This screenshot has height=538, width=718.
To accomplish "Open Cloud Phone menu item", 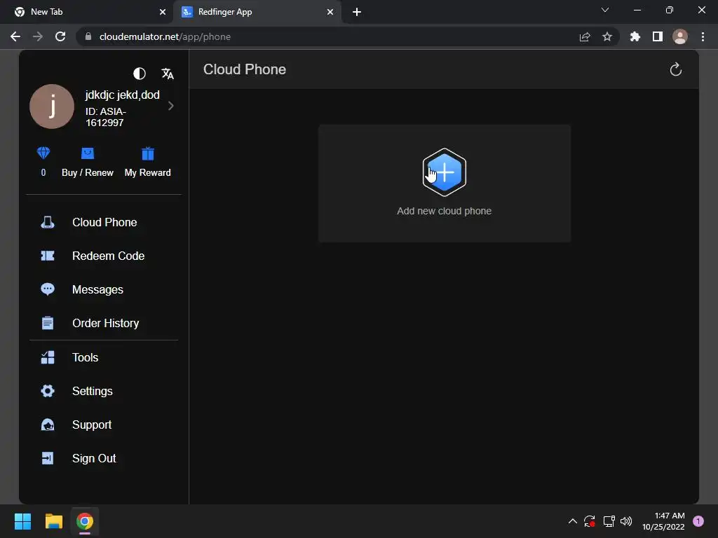I will pyautogui.click(x=104, y=222).
